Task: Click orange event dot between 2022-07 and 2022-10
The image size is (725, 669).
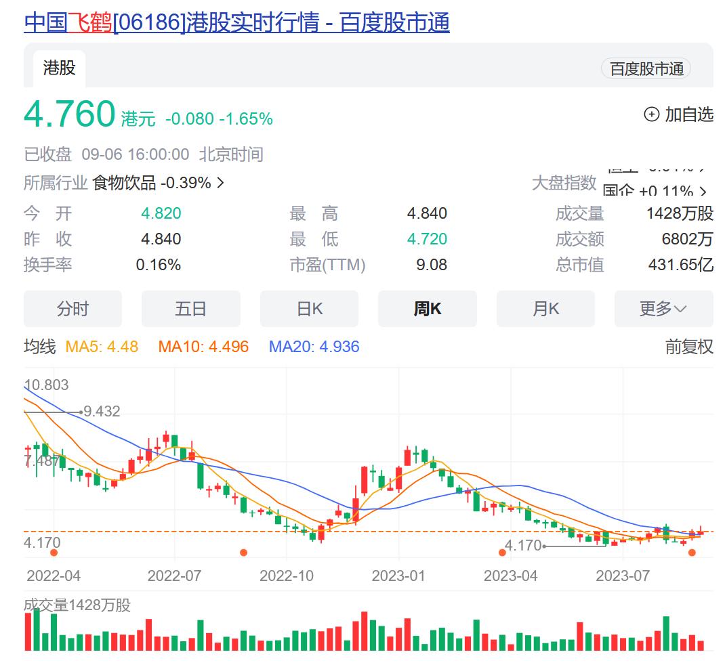Action: click(x=243, y=553)
